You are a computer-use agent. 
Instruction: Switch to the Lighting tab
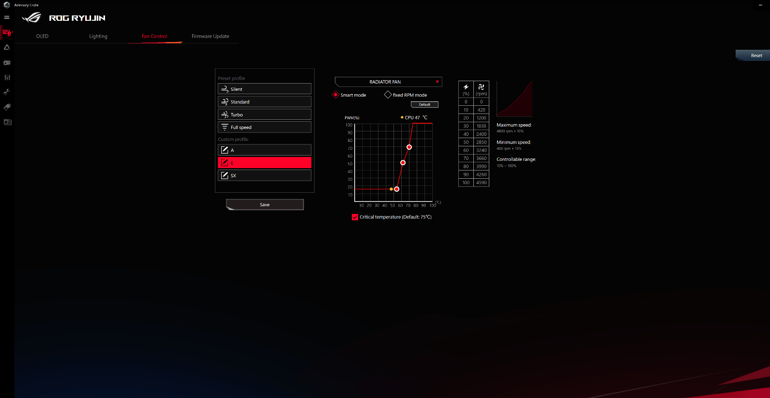tap(98, 36)
